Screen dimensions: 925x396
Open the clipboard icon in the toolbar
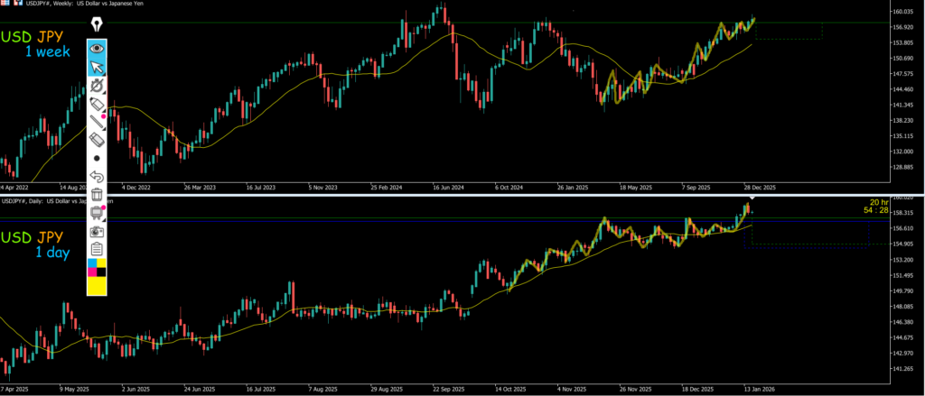97,249
